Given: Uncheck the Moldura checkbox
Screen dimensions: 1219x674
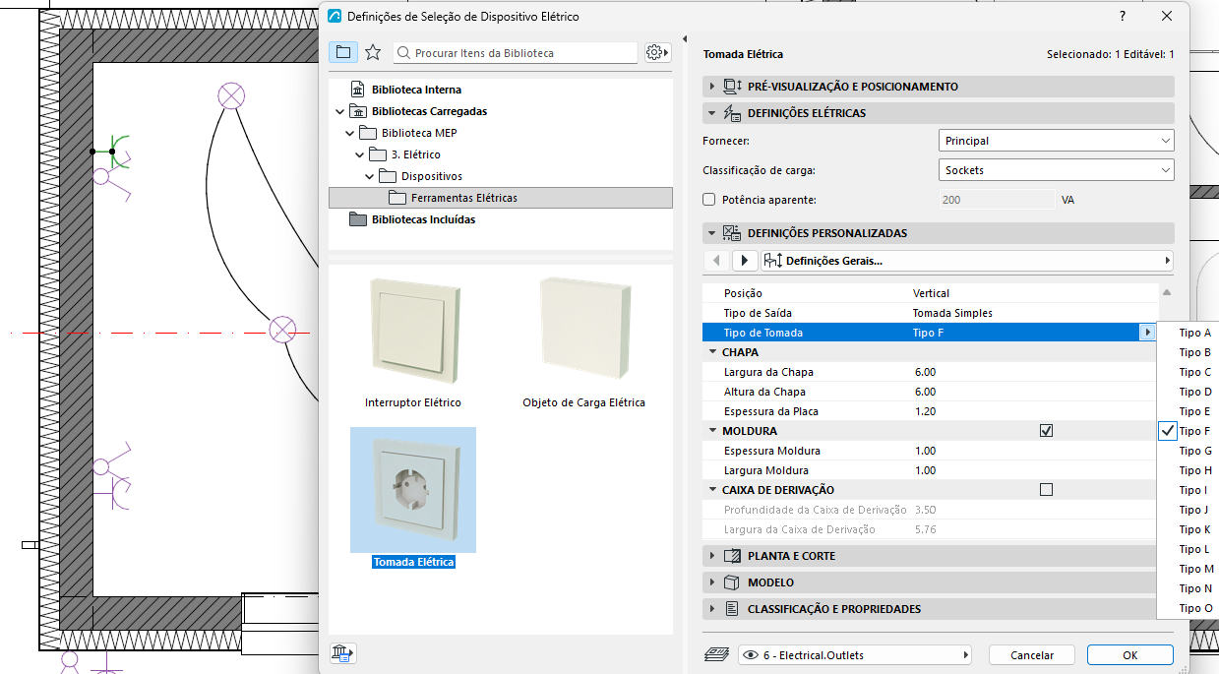Looking at the screenshot, I should pyautogui.click(x=1046, y=431).
